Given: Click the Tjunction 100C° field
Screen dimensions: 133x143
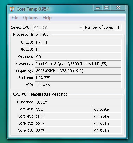Looking at the screenshot, I should [78, 102].
